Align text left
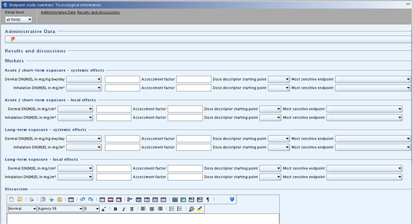Screen dimensions: 413x224 click(143, 209)
